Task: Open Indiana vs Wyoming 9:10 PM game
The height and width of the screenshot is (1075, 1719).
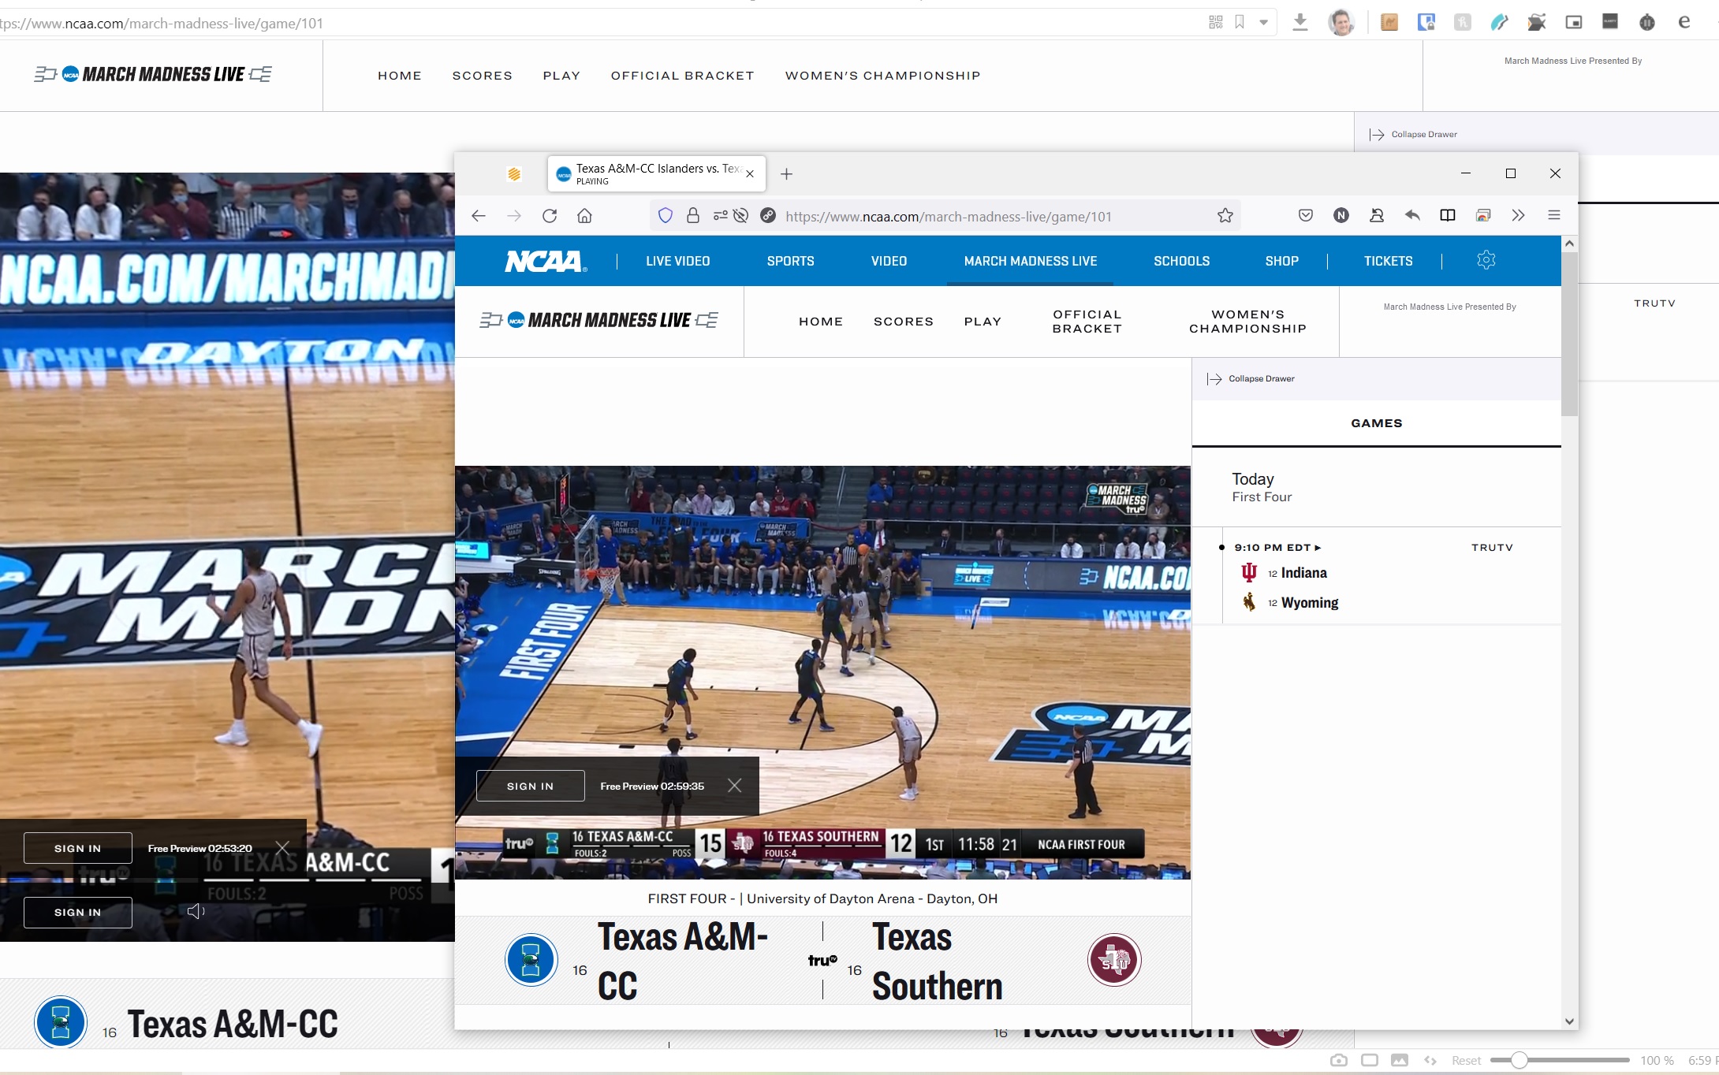Action: pos(1376,576)
